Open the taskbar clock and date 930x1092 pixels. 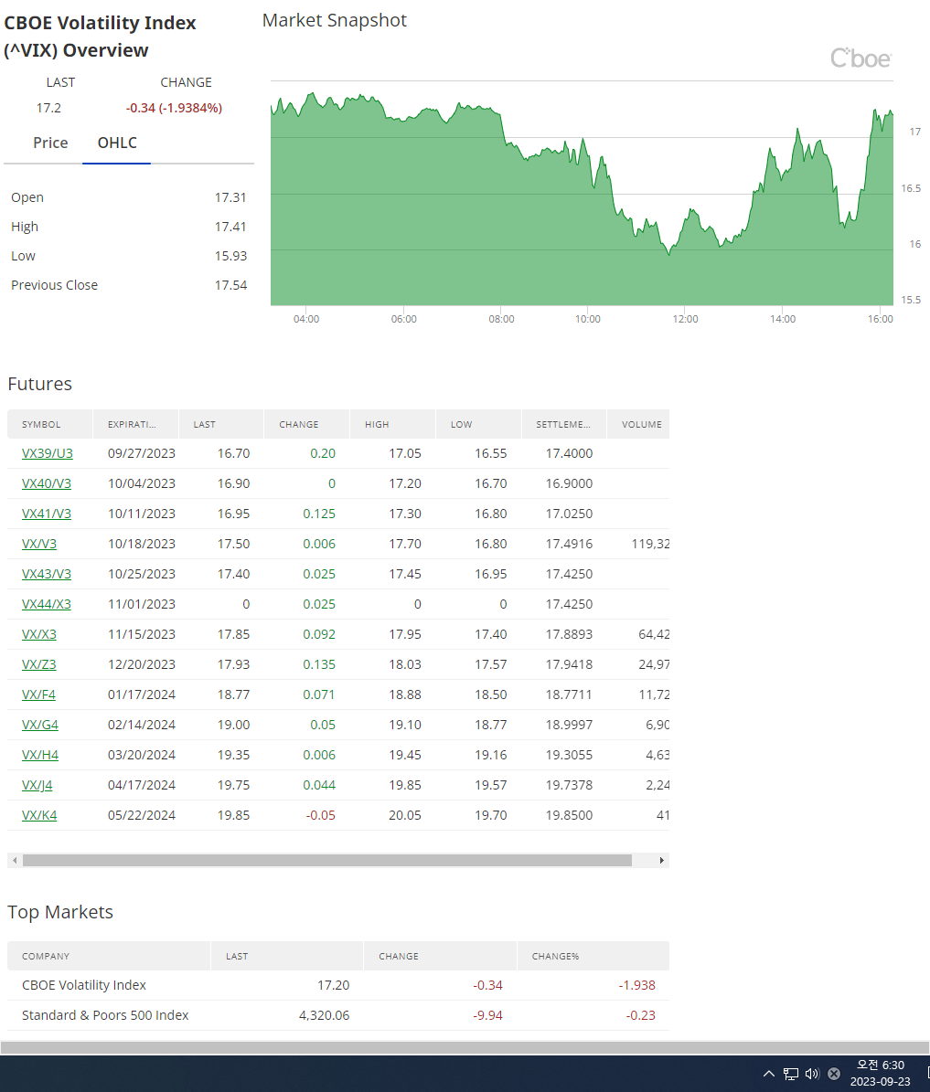881,1073
